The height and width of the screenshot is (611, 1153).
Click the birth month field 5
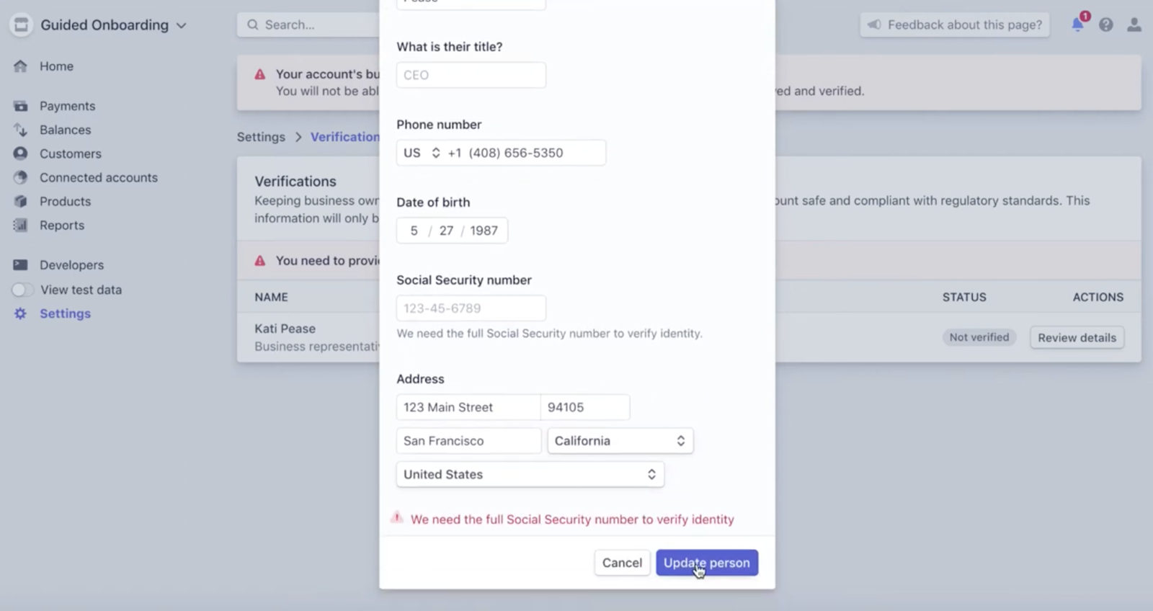tap(414, 231)
